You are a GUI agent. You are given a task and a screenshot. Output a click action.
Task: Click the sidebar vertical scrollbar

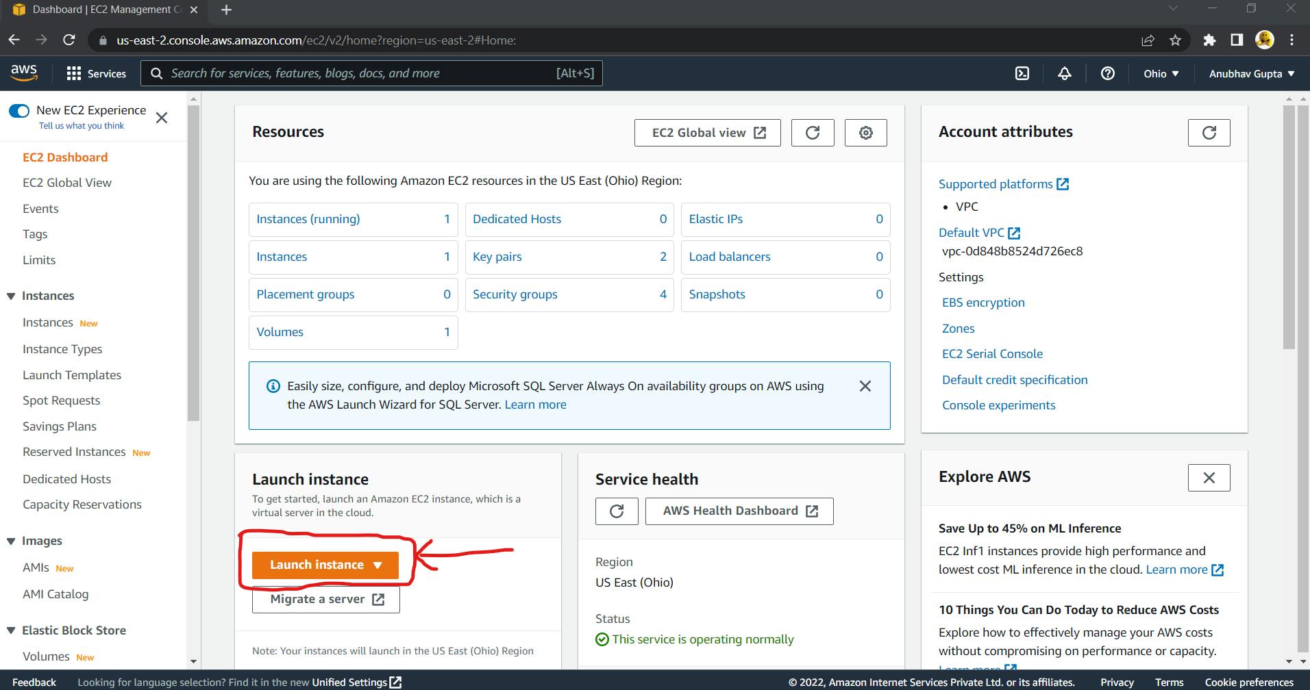(x=193, y=264)
